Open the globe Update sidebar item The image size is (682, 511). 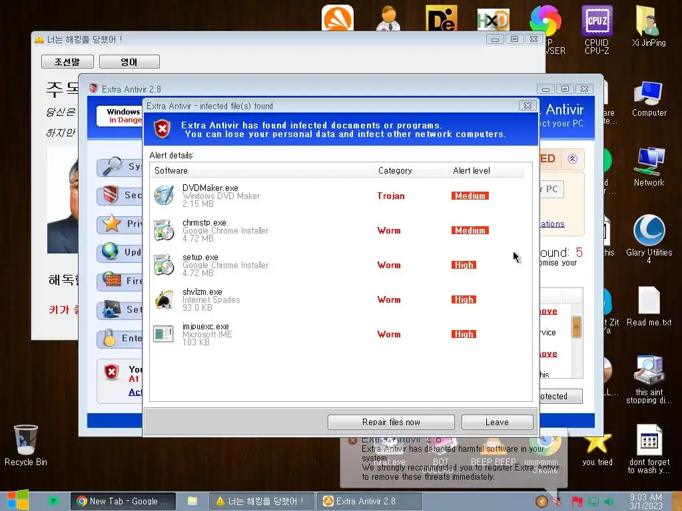(x=120, y=252)
